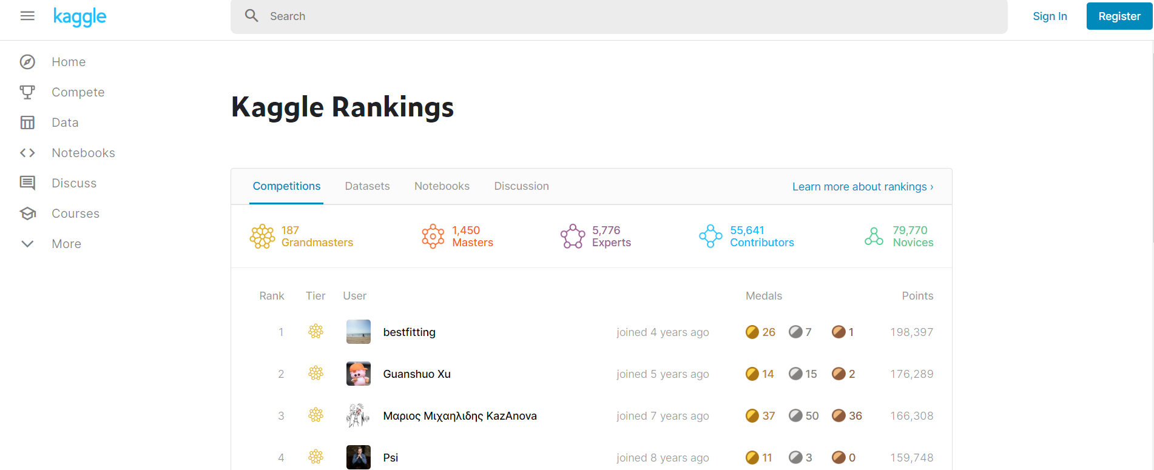Click the 187 Grandmasters filter
1154x470 pixels.
click(302, 237)
